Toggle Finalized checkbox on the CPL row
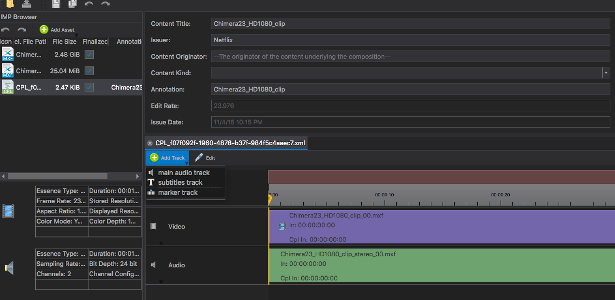The height and width of the screenshot is (300, 615). click(x=89, y=88)
